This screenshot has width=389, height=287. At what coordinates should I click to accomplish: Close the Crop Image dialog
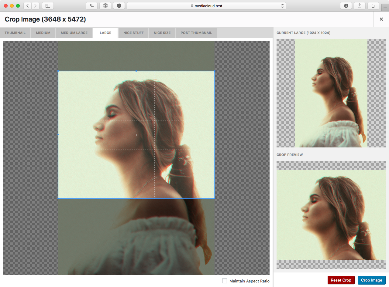[x=381, y=19]
